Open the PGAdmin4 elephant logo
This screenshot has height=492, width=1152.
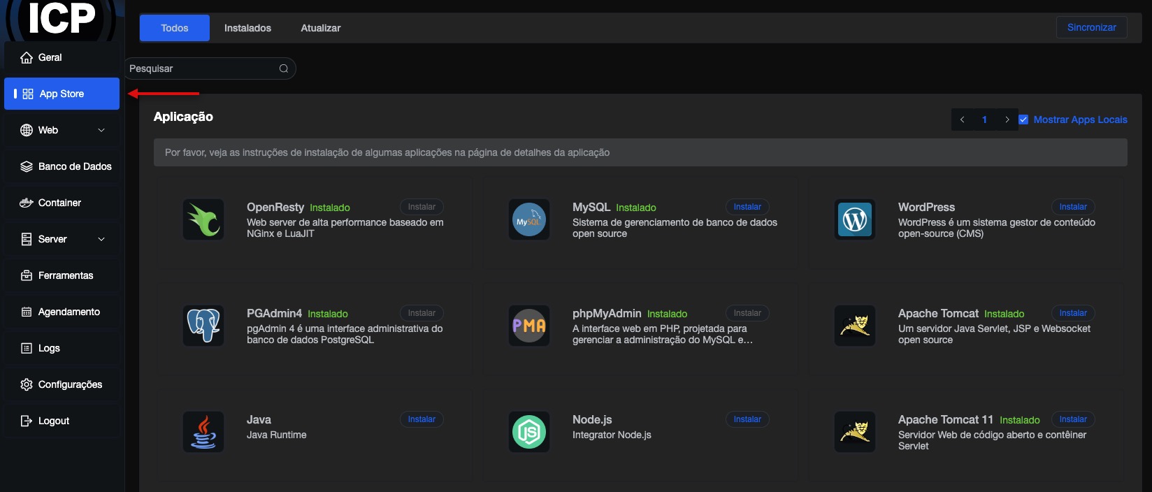tap(203, 326)
